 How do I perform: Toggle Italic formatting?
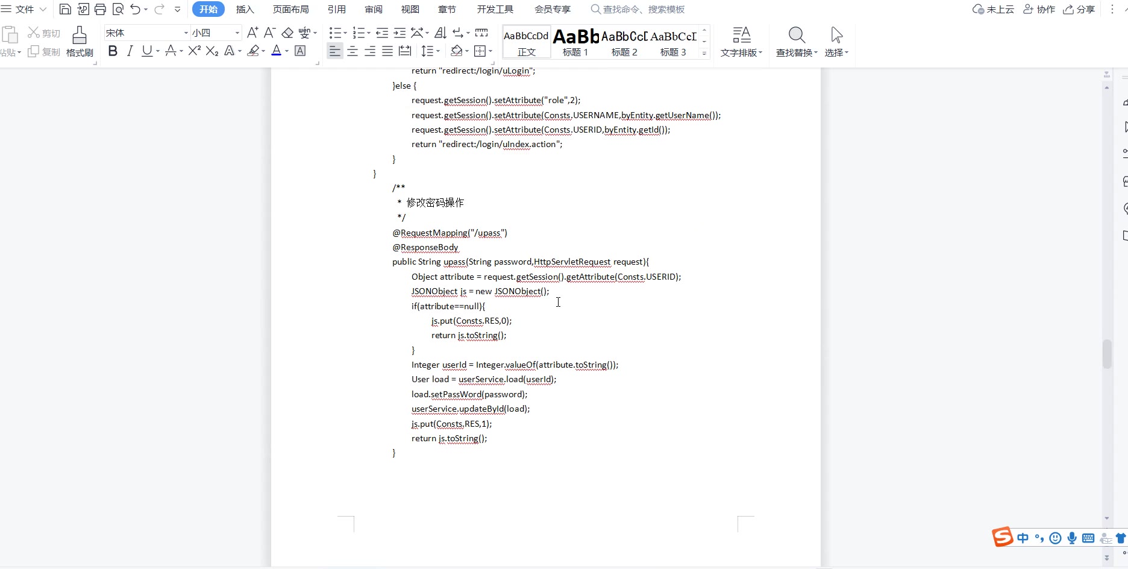click(130, 51)
